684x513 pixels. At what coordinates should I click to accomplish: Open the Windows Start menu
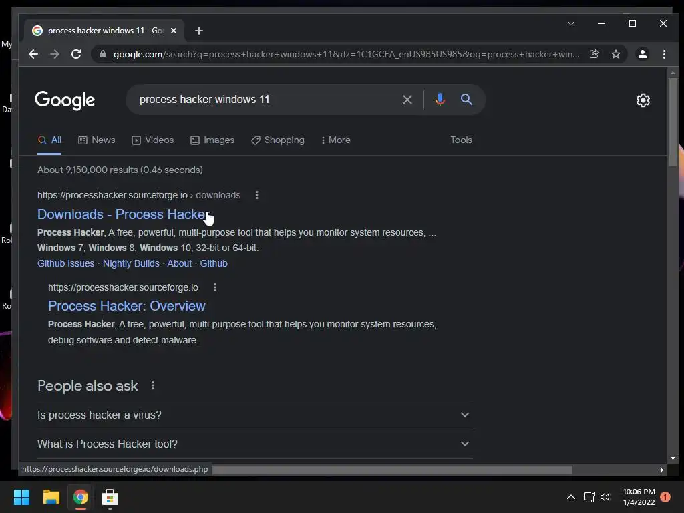pos(21,497)
